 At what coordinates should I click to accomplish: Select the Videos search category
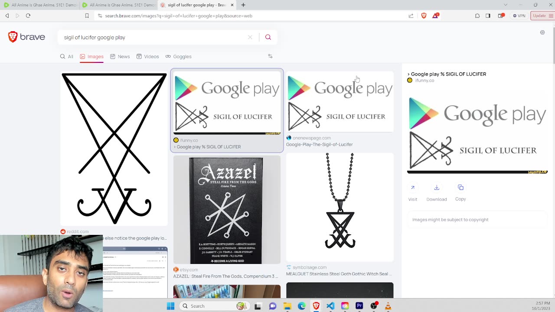[x=147, y=56]
